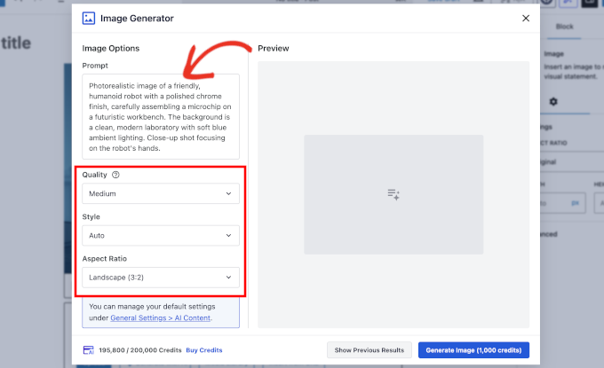
Task: Open the Aspect Ratio Landscape (3:2) dropdown
Action: (161, 278)
